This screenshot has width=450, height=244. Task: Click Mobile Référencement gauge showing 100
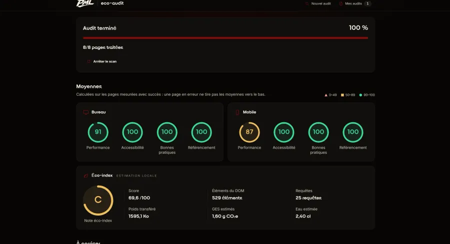click(x=352, y=132)
